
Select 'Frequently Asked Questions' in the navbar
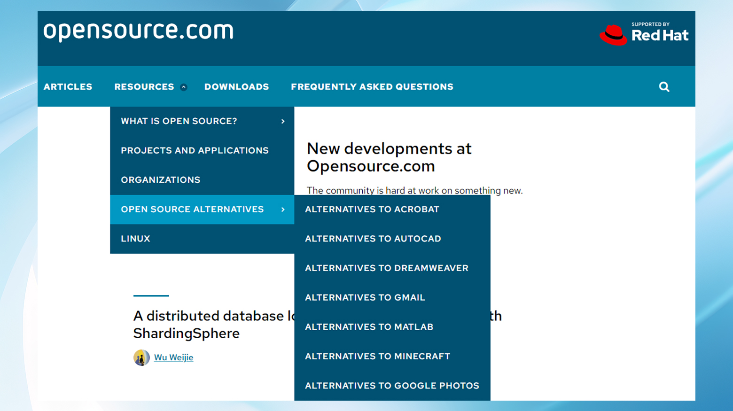point(372,86)
